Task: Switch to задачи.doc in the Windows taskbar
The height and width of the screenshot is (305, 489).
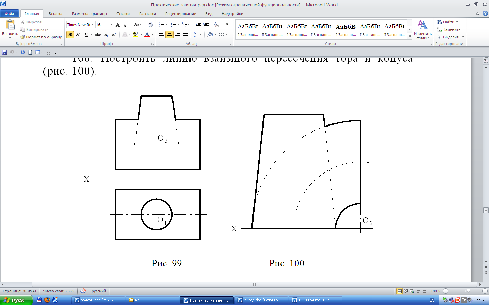Action: [97, 300]
